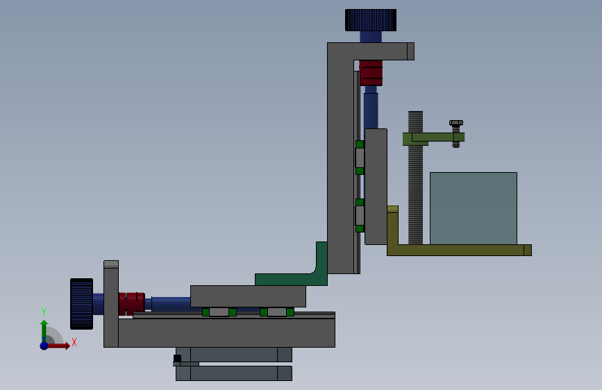Viewport: 602px width, 390px height.
Task: Select the knurled knob at the left end
Action: 81,304
